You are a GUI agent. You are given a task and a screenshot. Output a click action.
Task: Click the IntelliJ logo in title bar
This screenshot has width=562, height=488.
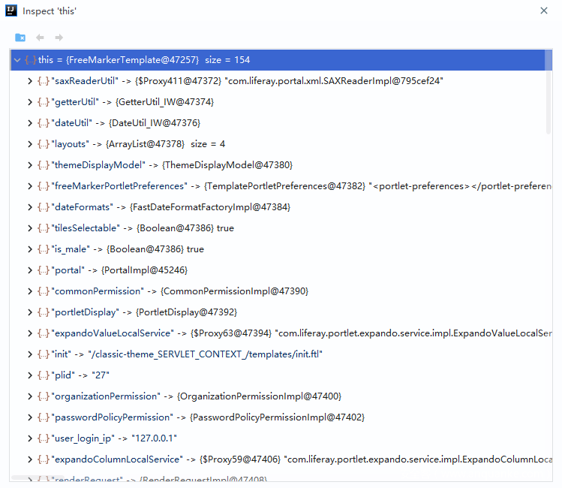click(x=11, y=11)
